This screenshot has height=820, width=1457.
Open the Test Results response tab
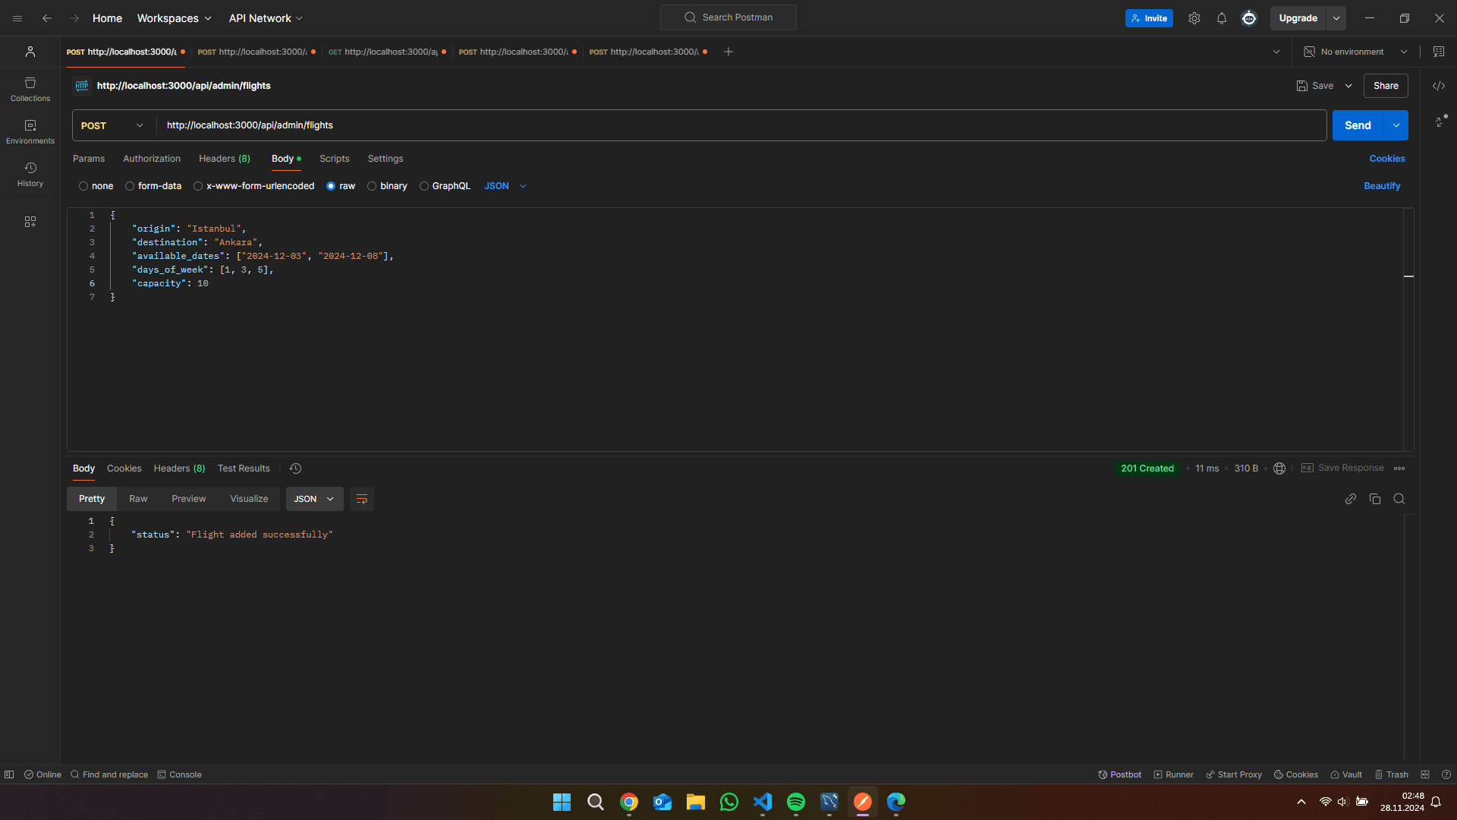click(244, 468)
